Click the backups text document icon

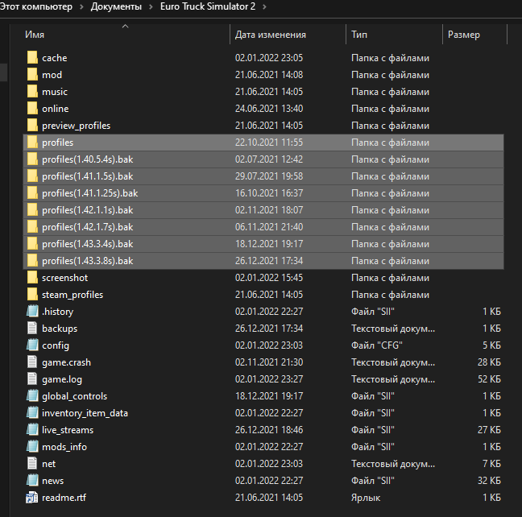click(32, 329)
